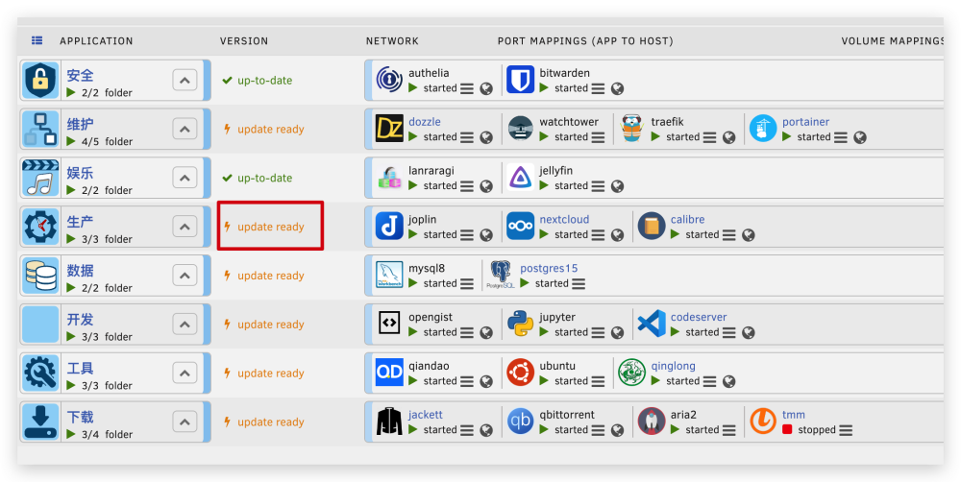
Task: Click the qbittorrent container icon
Action: (520, 422)
